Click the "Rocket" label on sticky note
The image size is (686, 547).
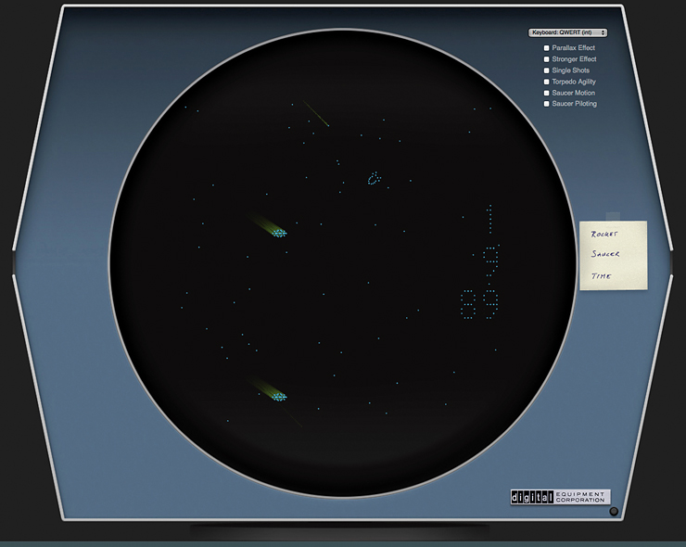(604, 235)
